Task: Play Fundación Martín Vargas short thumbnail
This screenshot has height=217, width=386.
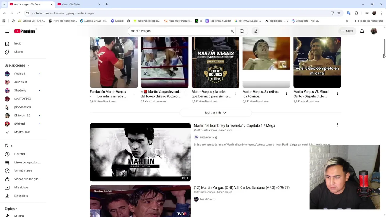Action: tap(114, 62)
